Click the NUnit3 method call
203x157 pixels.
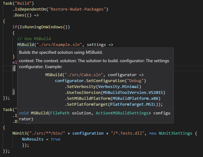(x=20, y=133)
